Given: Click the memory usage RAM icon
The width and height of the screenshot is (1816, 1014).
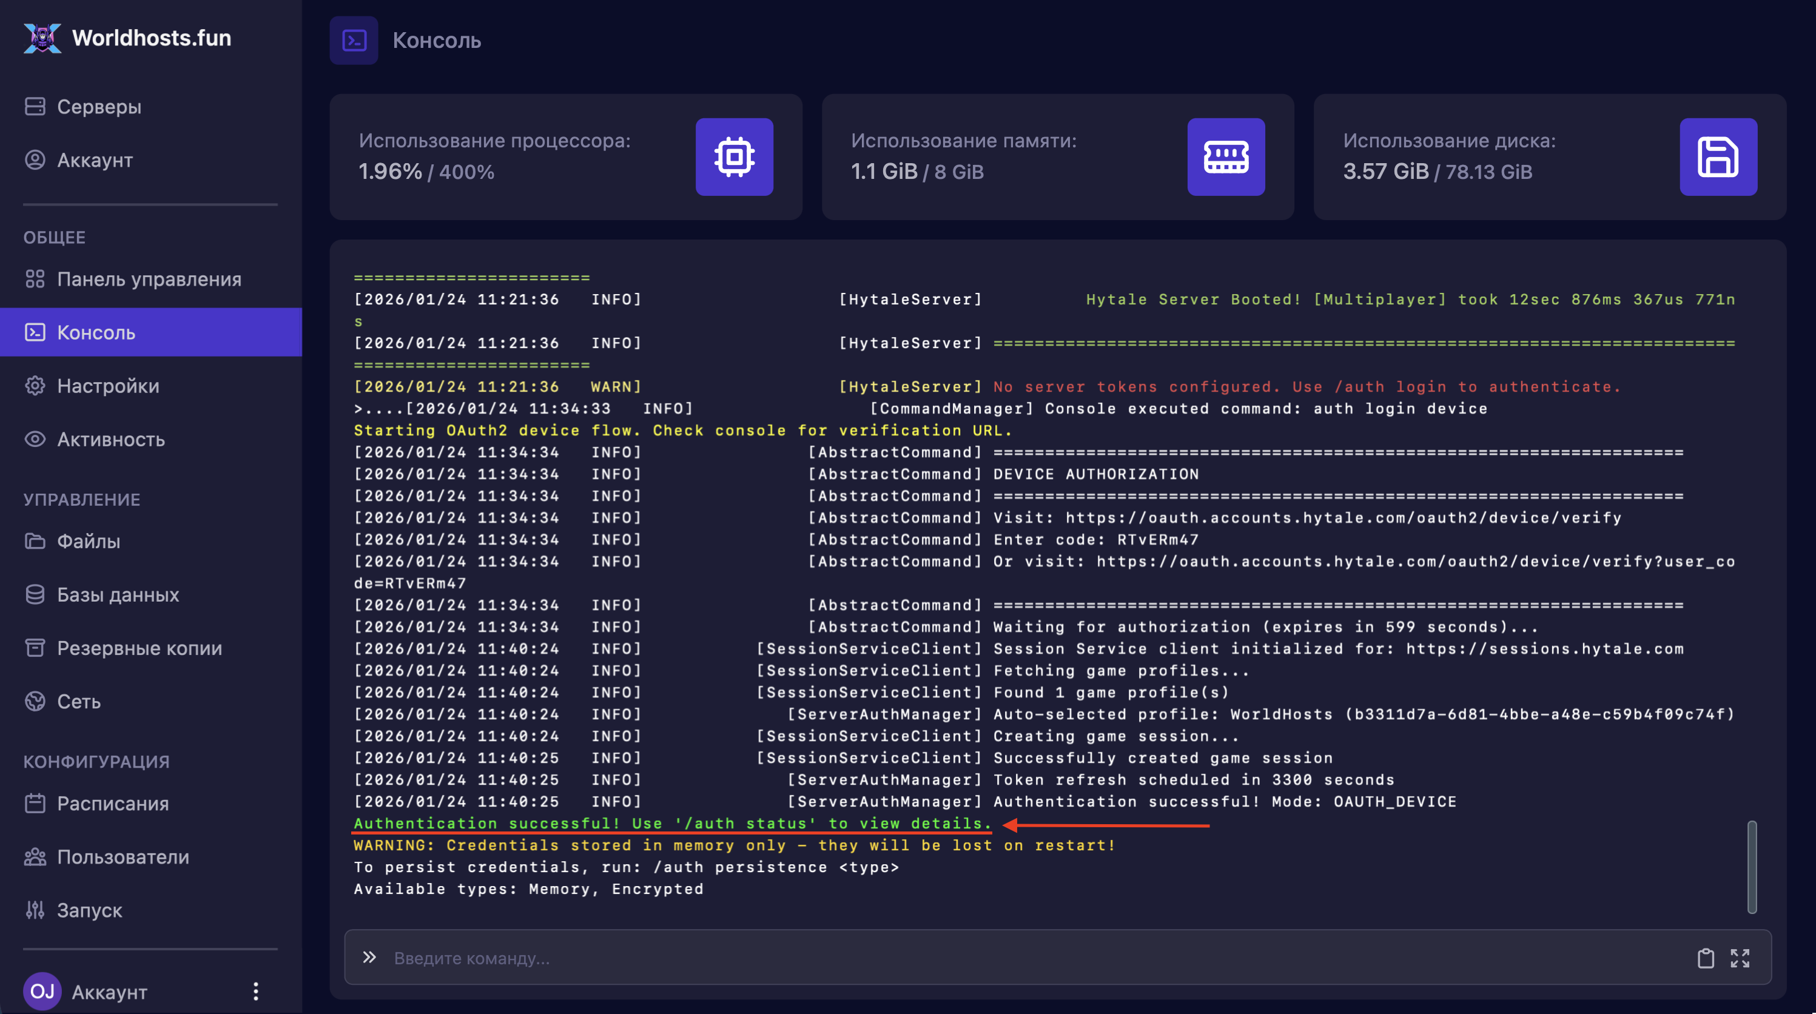Looking at the screenshot, I should click(1225, 156).
